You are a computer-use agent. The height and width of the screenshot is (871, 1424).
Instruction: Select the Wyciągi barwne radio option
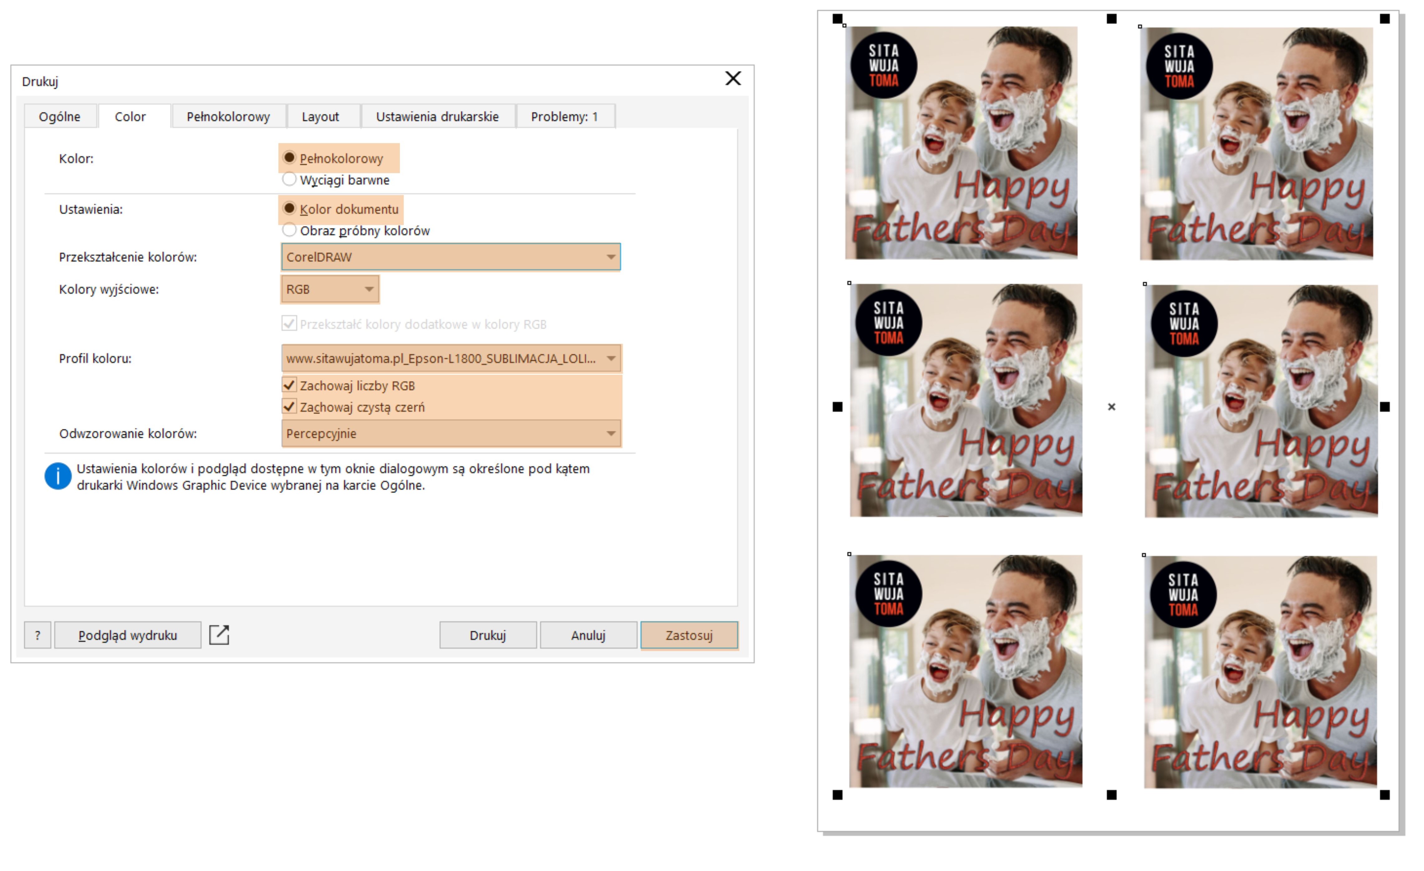click(x=289, y=180)
